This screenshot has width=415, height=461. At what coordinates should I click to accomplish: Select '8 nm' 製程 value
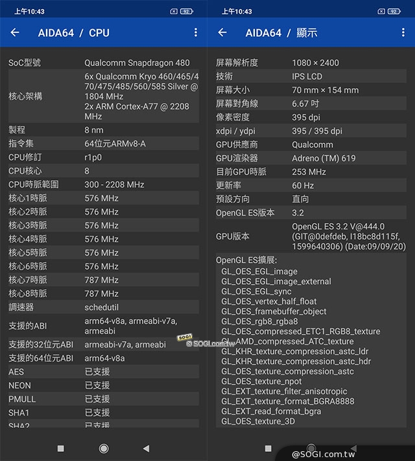94,130
